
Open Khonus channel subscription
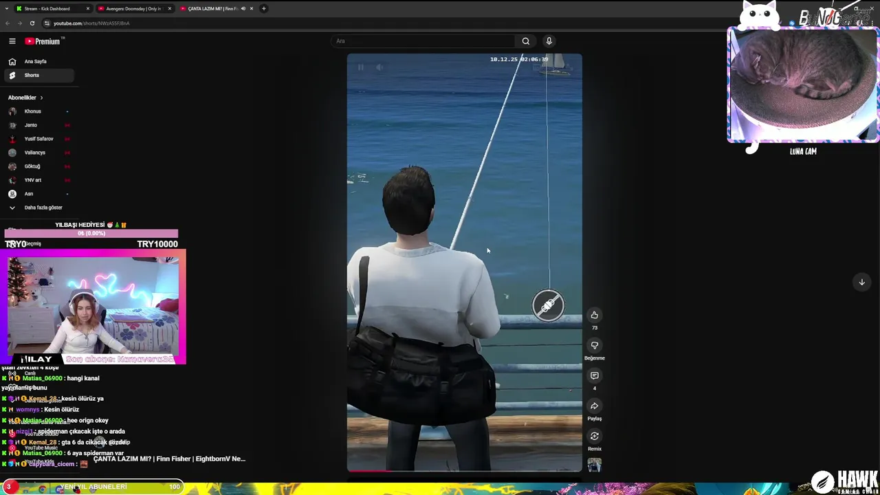point(39,111)
